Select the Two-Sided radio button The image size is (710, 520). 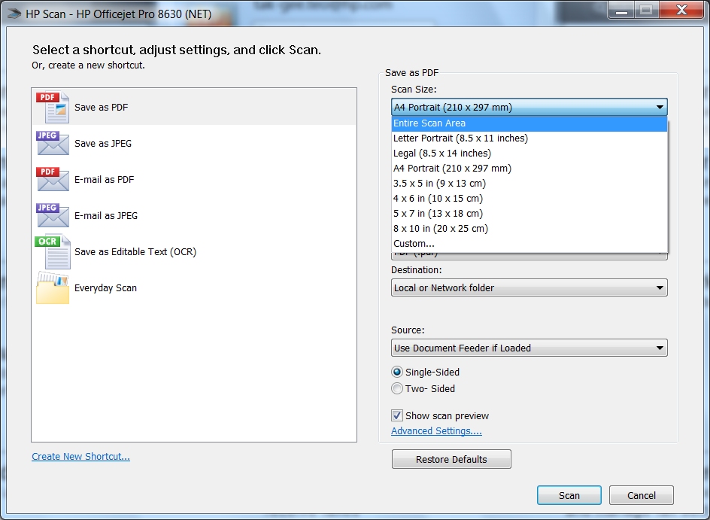397,388
